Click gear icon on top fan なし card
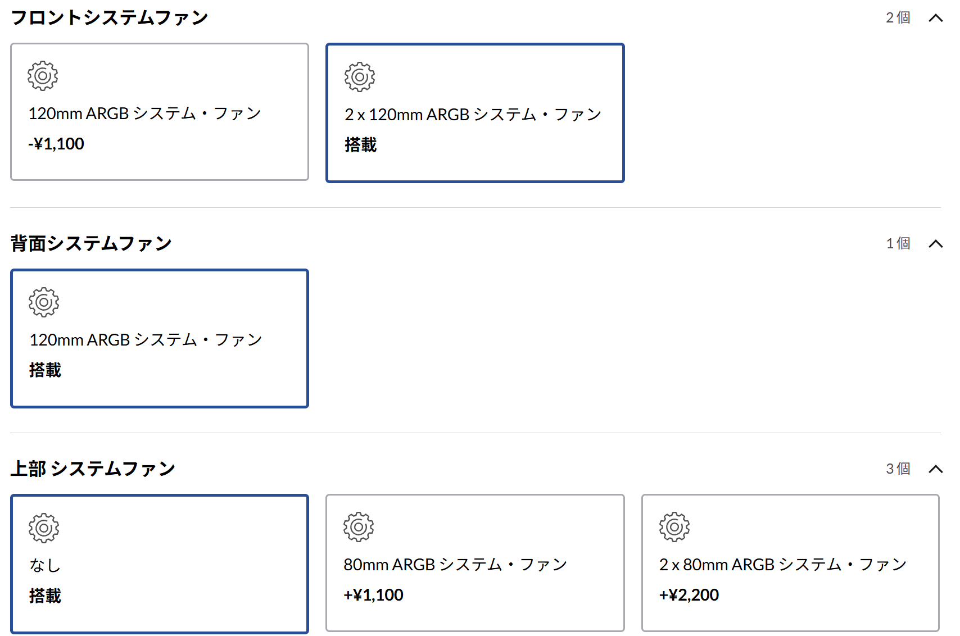 (44, 528)
